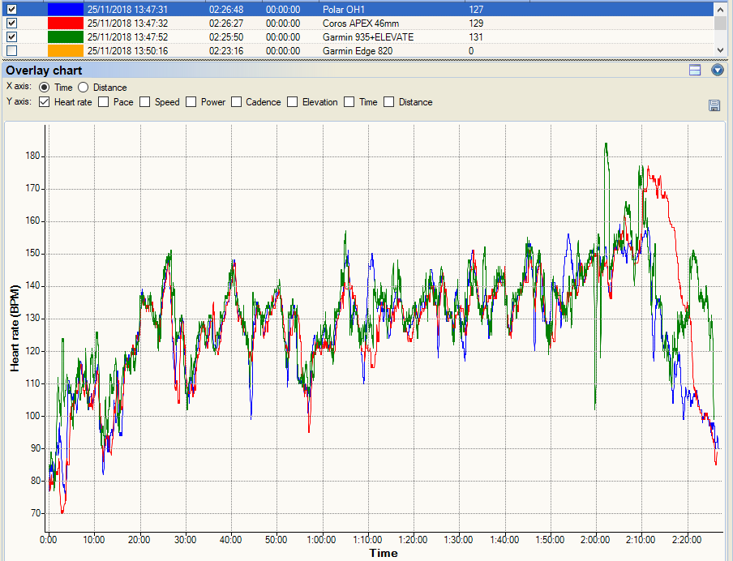Toggle Heart rate on the Y axis
The height and width of the screenshot is (561, 733).
[x=44, y=102]
